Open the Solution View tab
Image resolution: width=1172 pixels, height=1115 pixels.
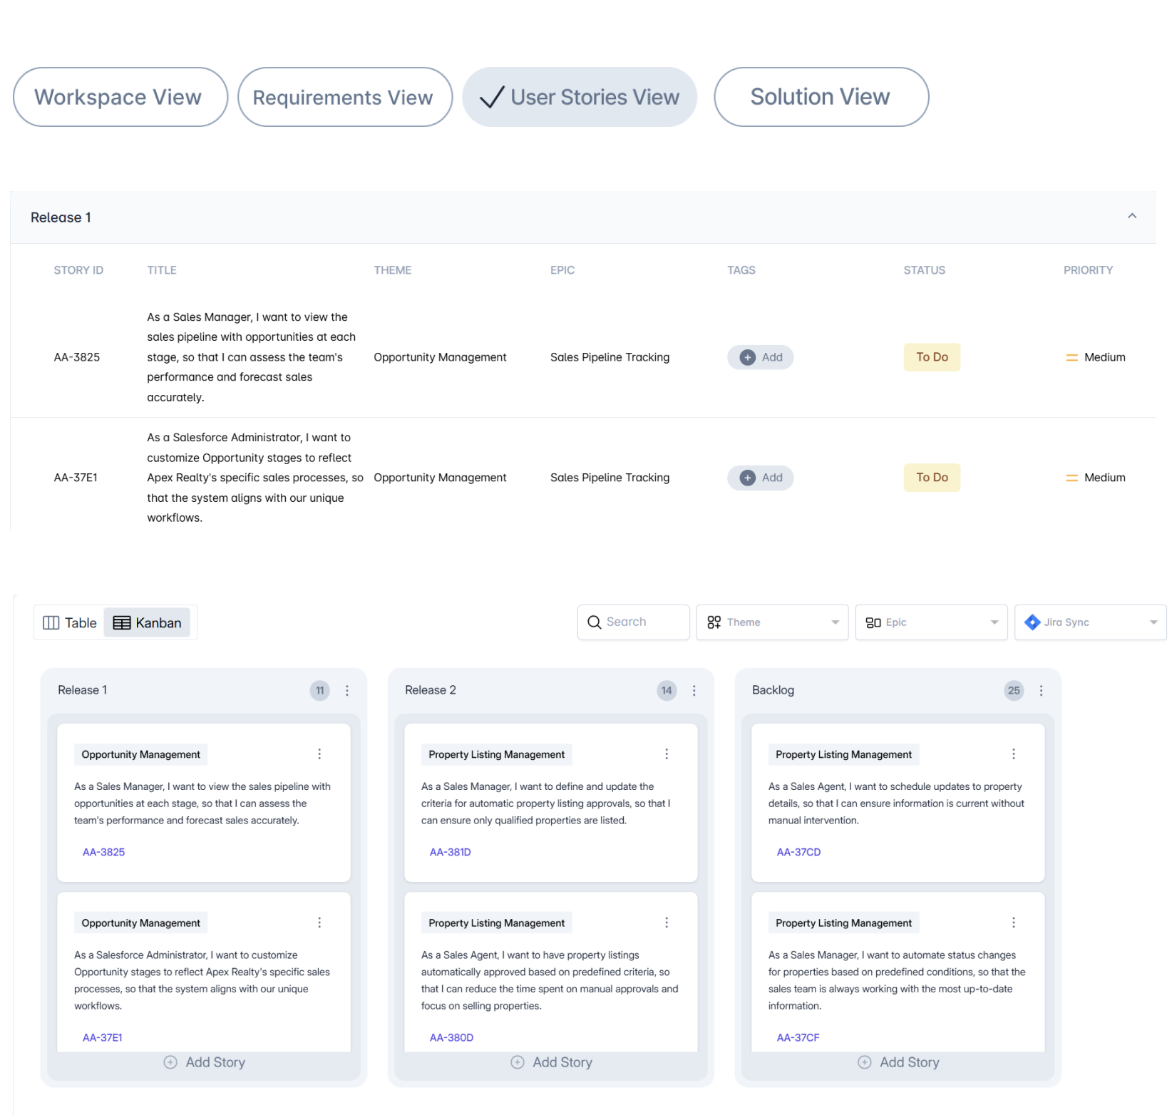pos(820,96)
